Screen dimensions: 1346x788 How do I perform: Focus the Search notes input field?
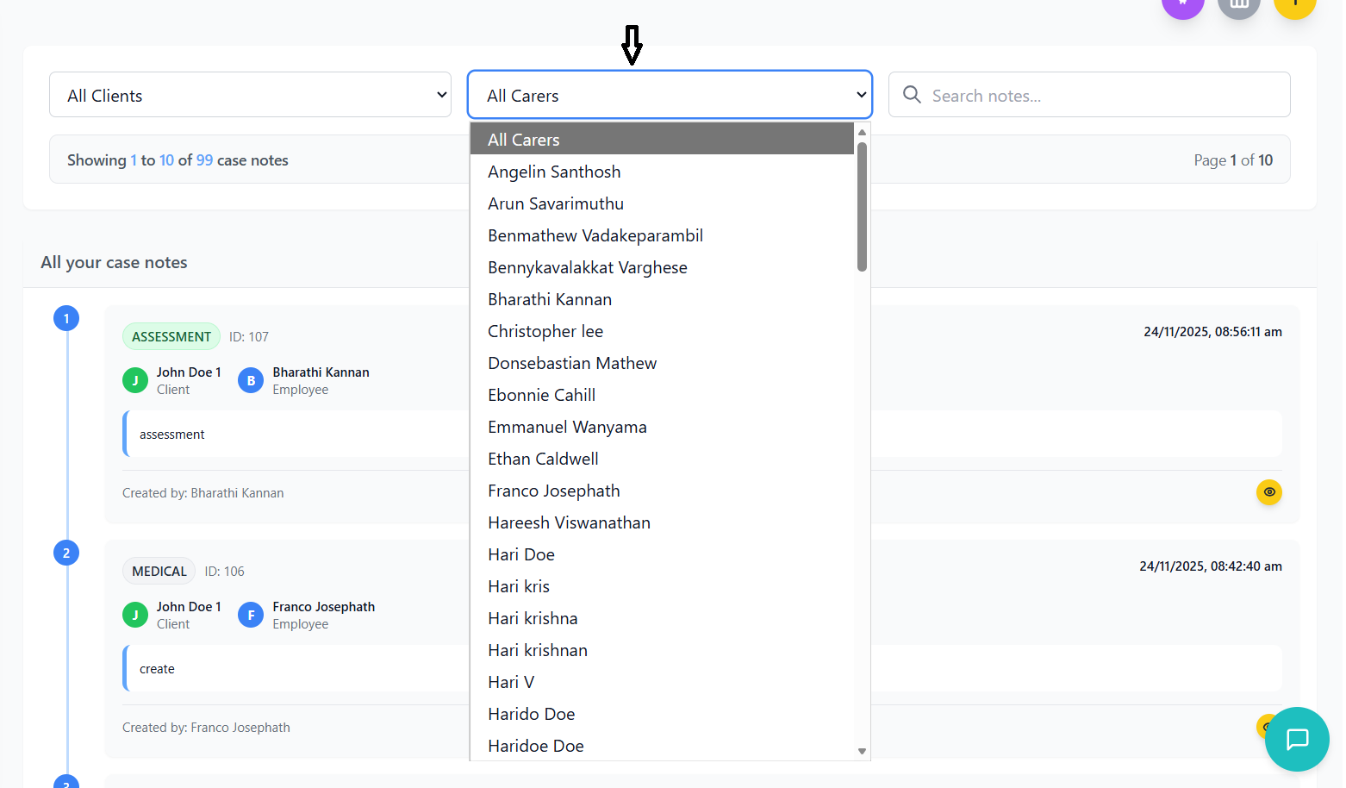[x=1103, y=95]
